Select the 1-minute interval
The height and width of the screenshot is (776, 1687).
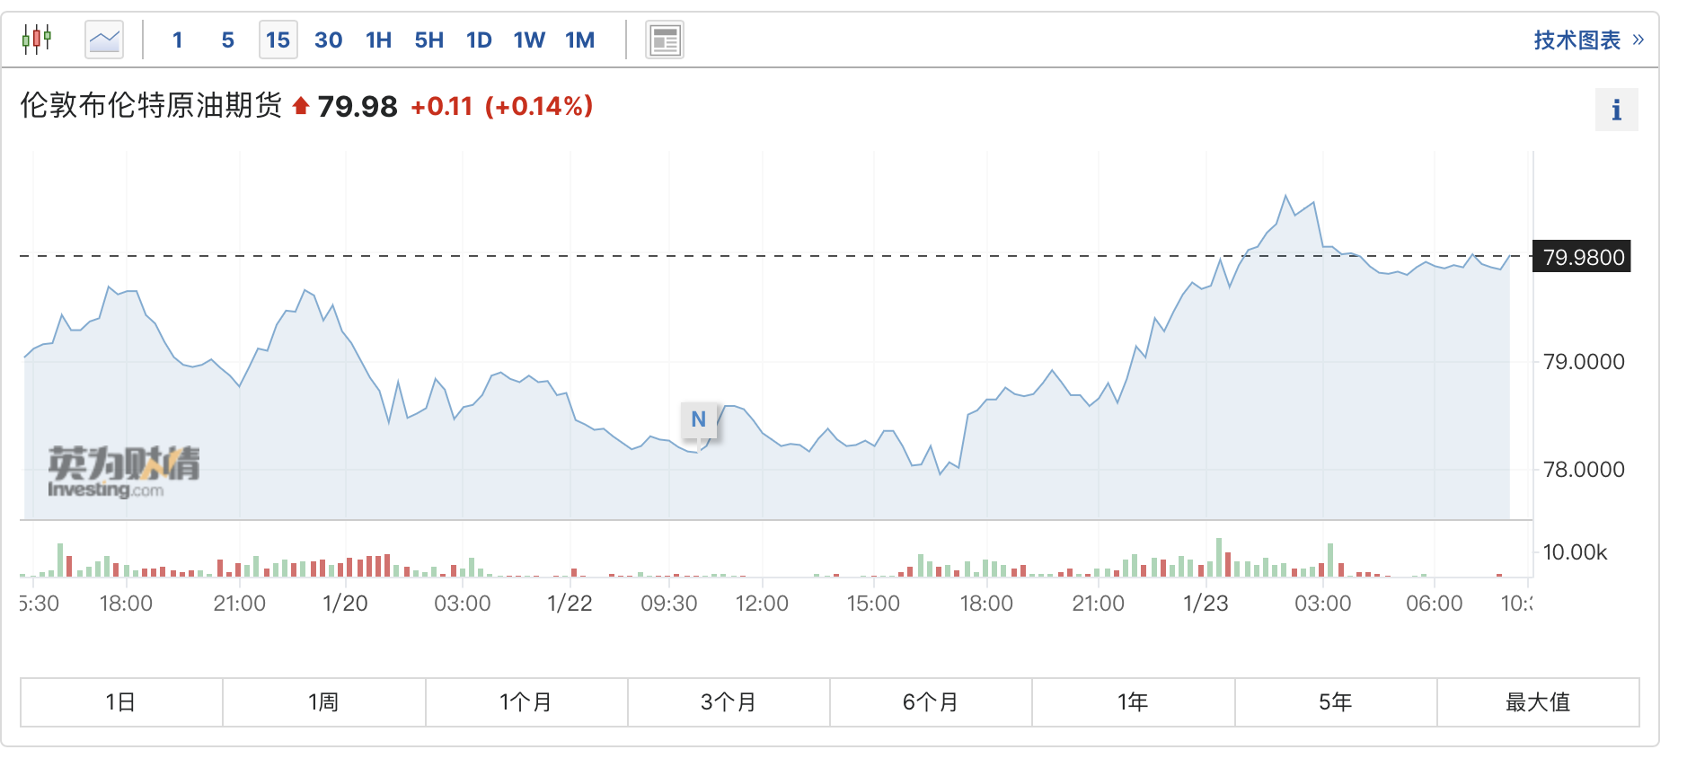click(178, 40)
